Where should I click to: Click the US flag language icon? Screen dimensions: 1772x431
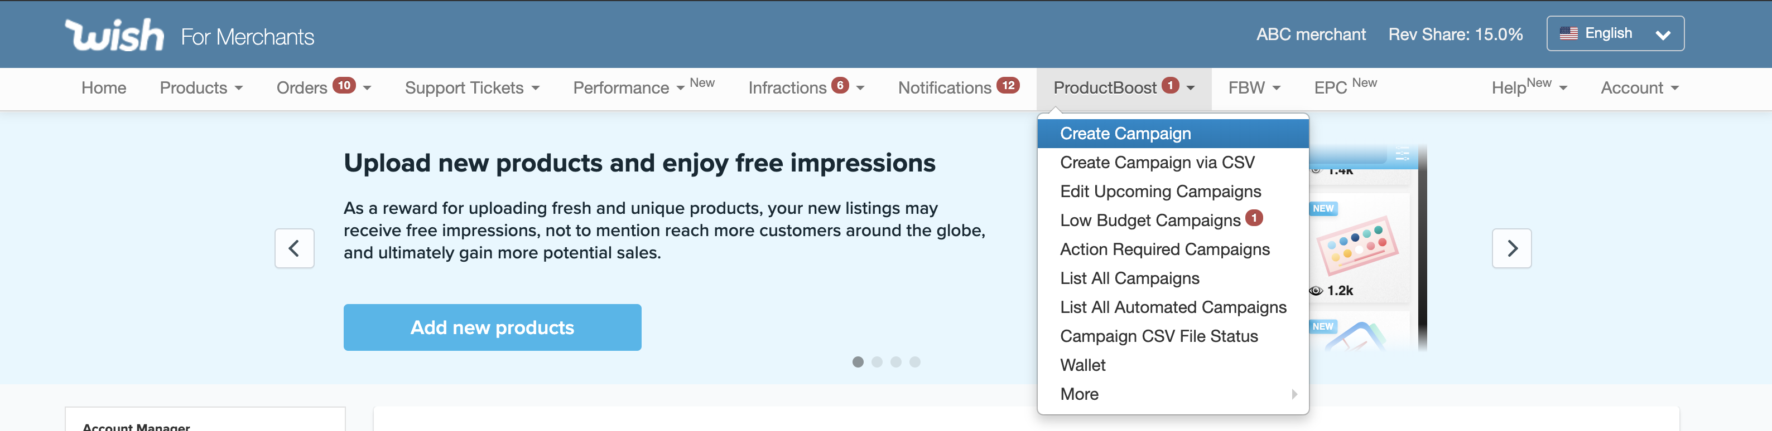(x=1568, y=33)
